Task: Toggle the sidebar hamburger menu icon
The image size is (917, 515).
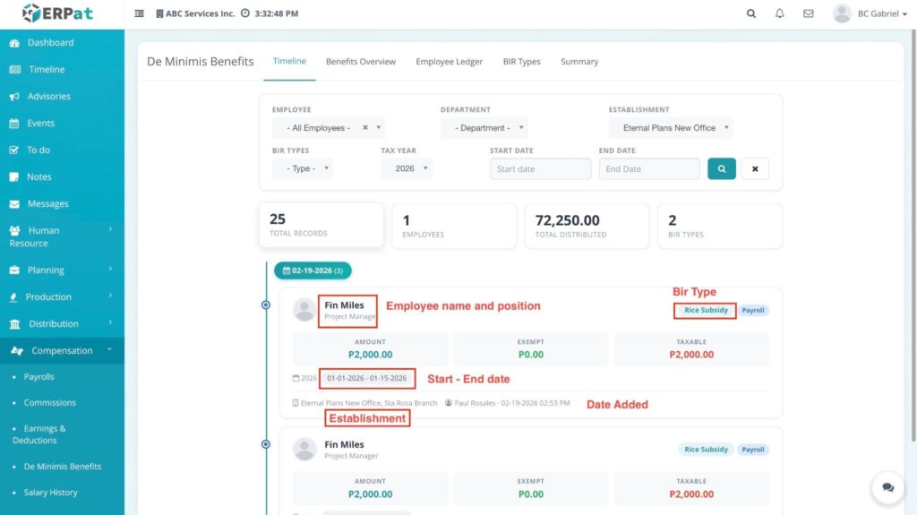Action: pyautogui.click(x=139, y=13)
